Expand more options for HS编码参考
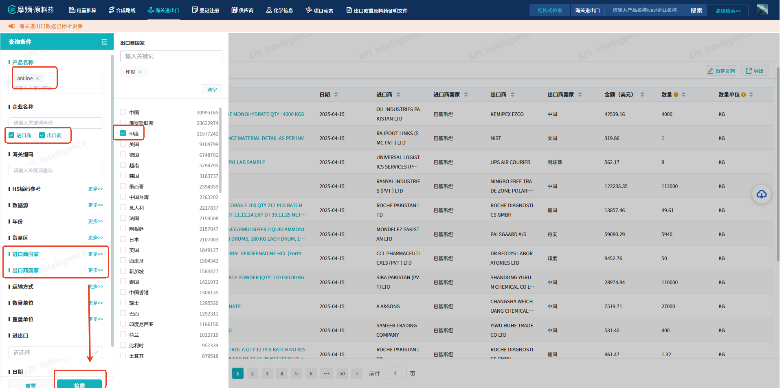 coord(95,189)
